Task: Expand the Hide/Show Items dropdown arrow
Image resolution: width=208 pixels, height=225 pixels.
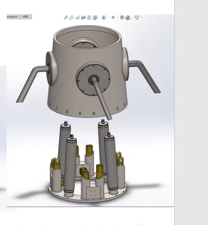Action: 118,18
